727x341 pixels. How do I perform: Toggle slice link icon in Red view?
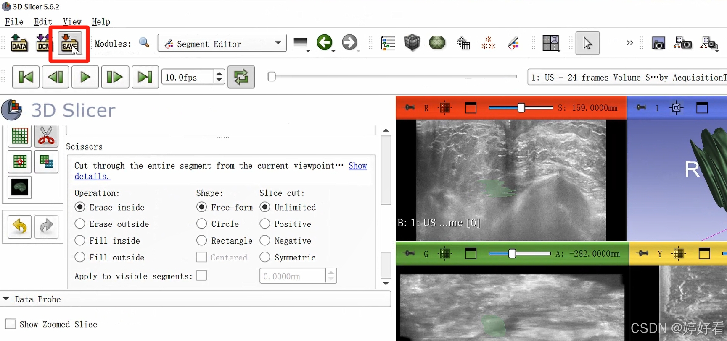point(445,108)
